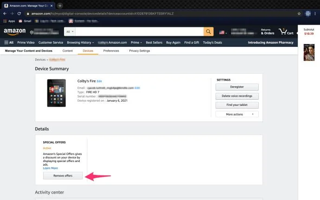Open the Privacy Settings tab

click(x=140, y=51)
